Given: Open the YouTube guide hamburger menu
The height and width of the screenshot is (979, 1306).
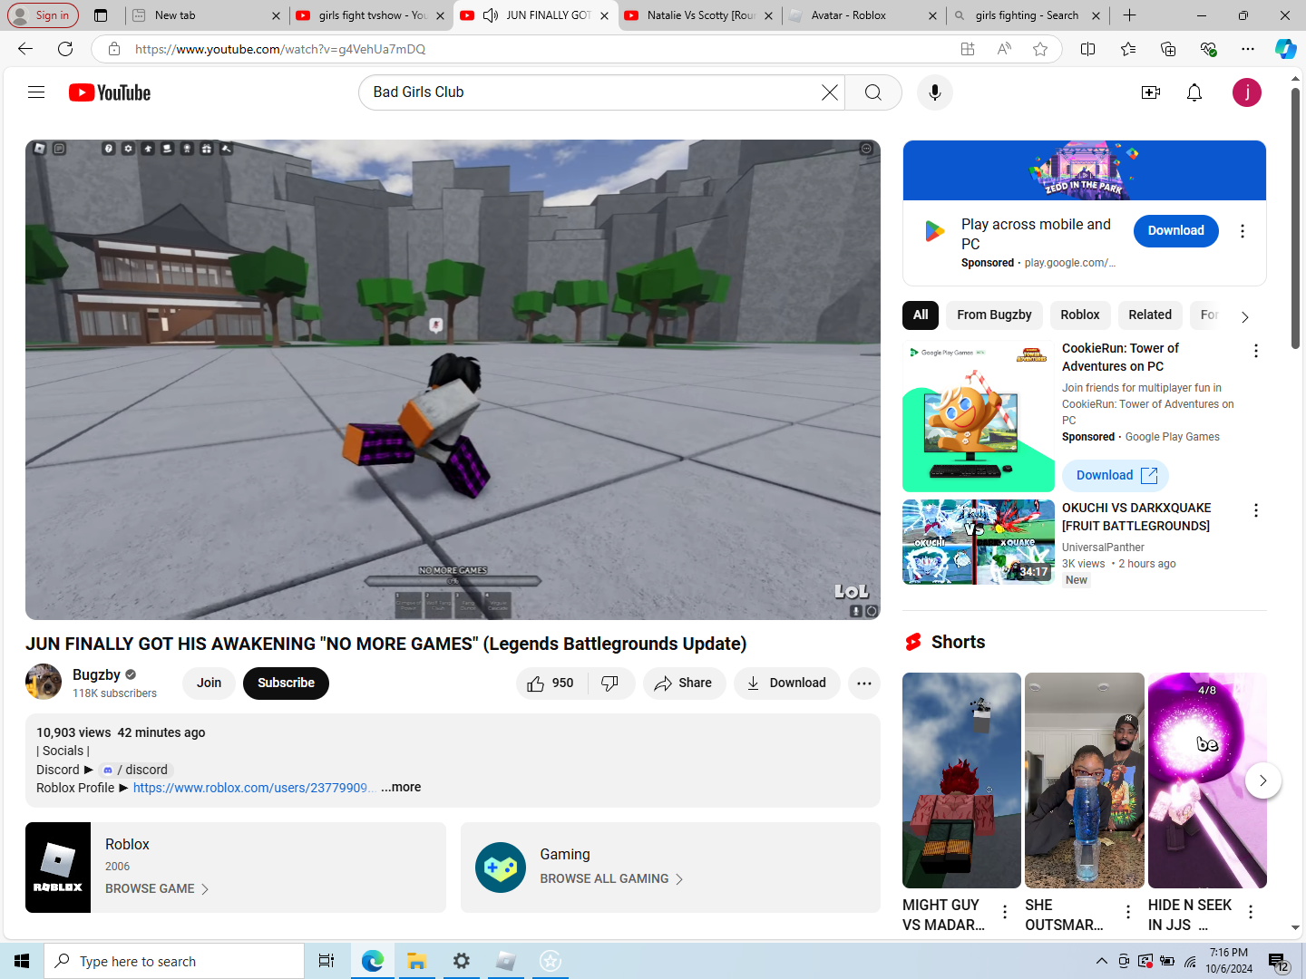Looking at the screenshot, I should coord(36,92).
